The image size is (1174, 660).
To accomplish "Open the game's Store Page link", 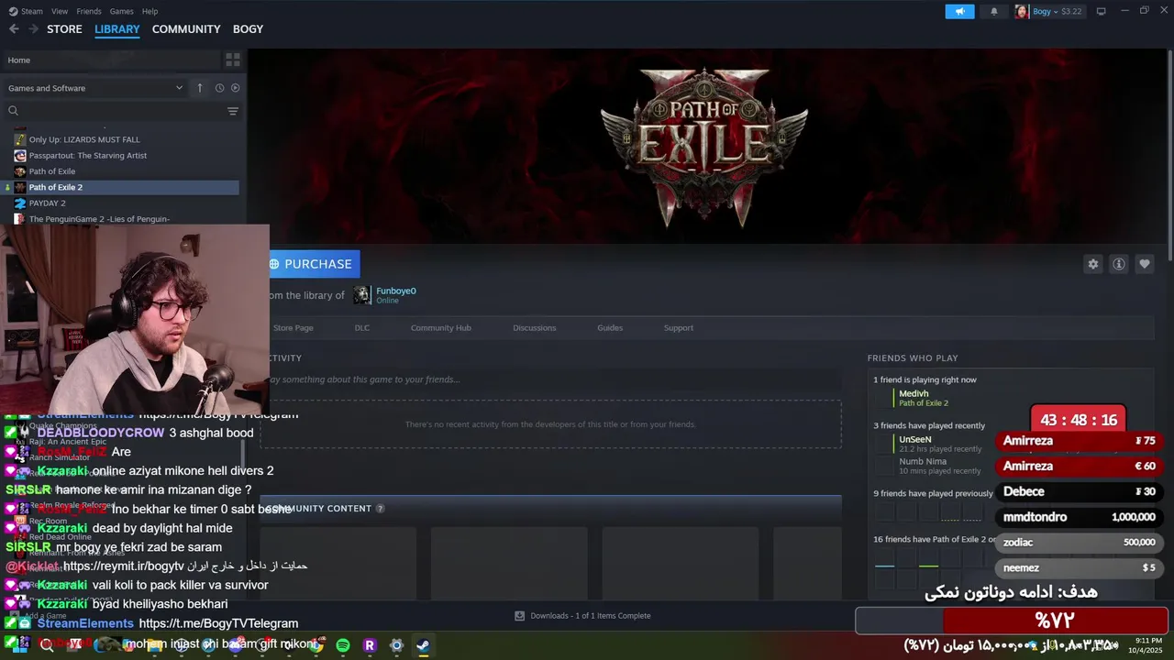I will click(293, 328).
